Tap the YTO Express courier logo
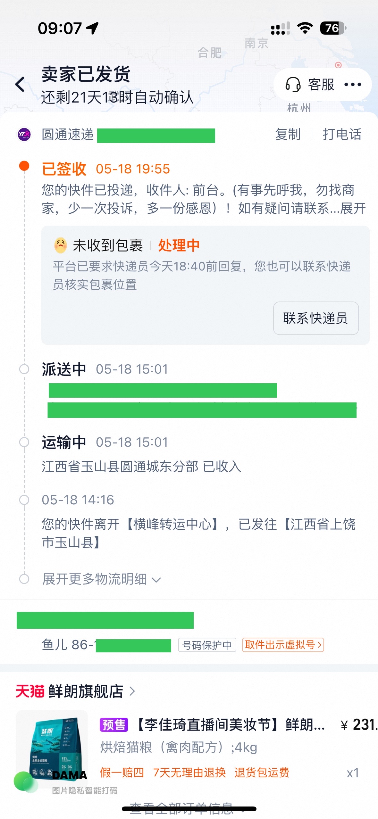This screenshot has height=819, width=378. tap(24, 134)
